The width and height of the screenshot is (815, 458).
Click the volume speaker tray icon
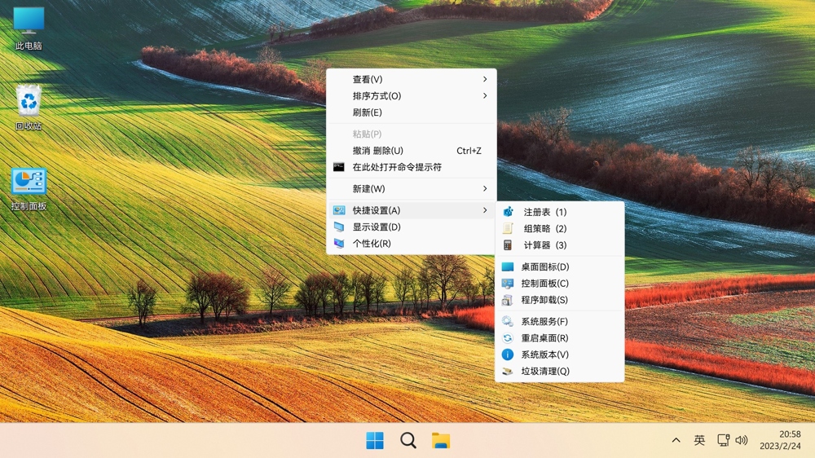pos(742,440)
